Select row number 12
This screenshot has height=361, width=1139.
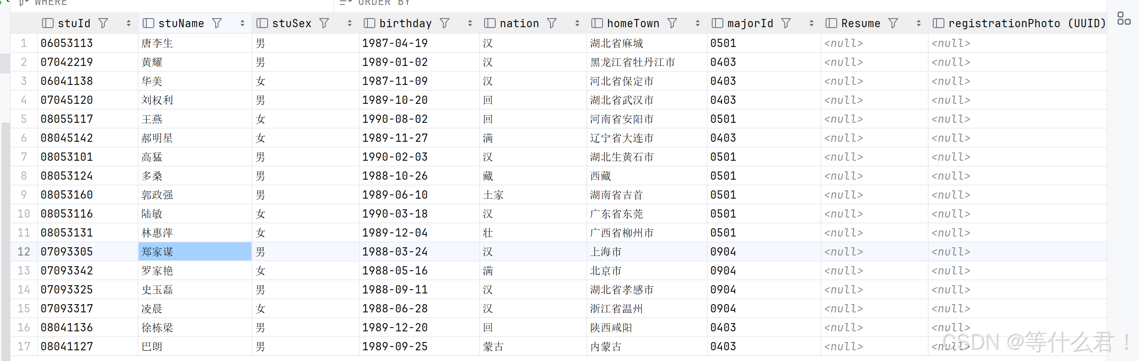(x=24, y=251)
